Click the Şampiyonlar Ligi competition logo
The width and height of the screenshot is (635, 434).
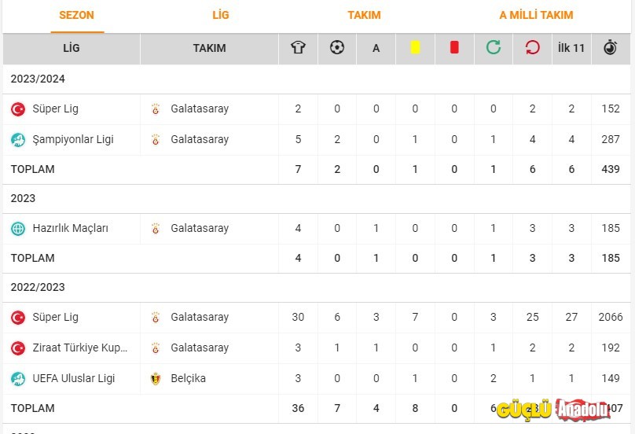pos(18,140)
